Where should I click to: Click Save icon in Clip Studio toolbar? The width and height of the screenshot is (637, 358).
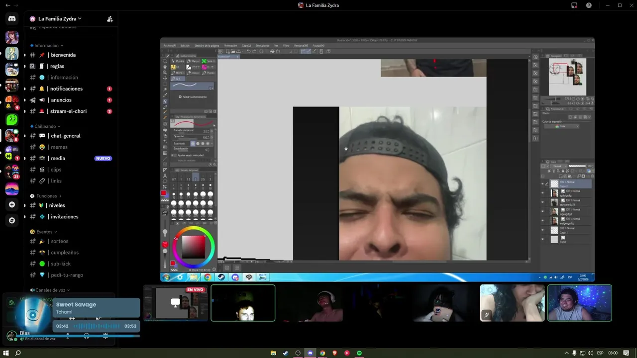tap(238, 51)
